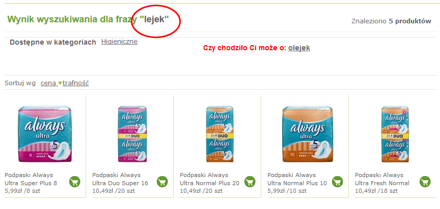Open Podpaski Always Ultra Normal Plus 20 title
Image resolution: width=440 pixels, height=209 pixels.
click(210, 179)
